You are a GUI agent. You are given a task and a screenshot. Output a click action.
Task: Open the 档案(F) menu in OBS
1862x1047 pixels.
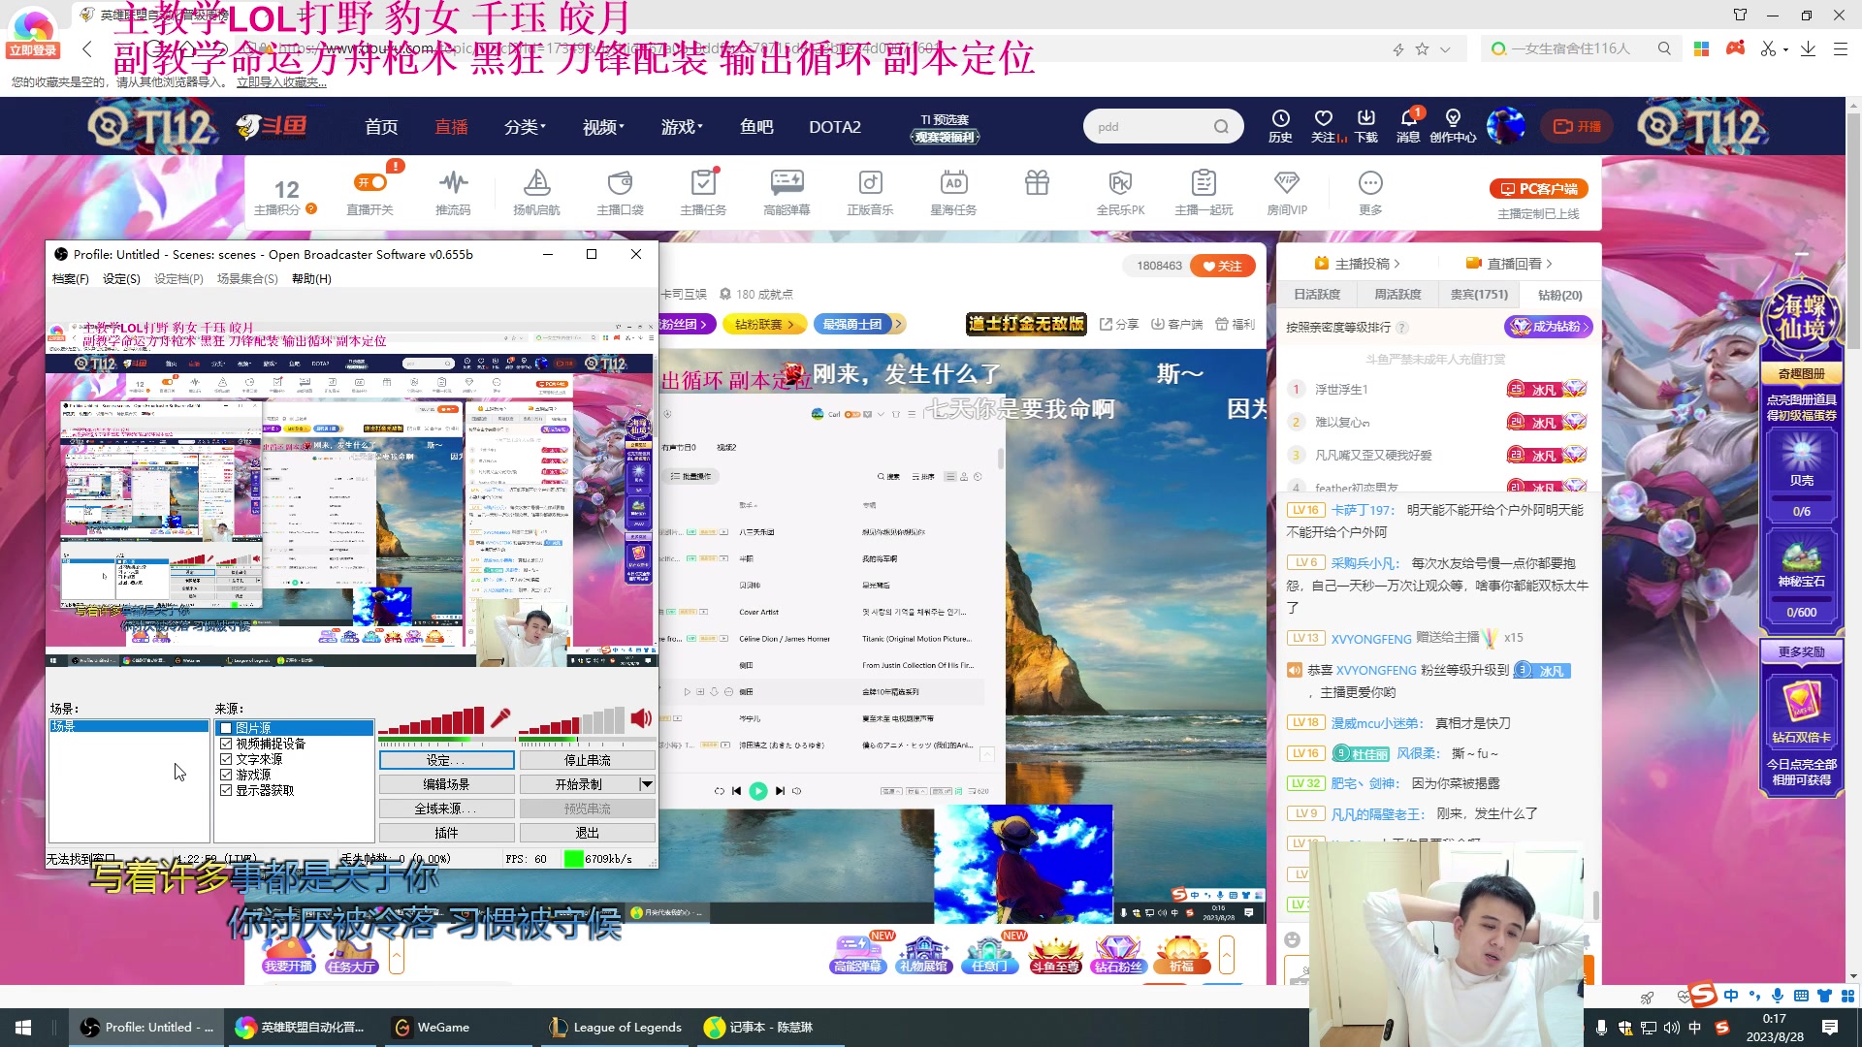[x=70, y=279]
